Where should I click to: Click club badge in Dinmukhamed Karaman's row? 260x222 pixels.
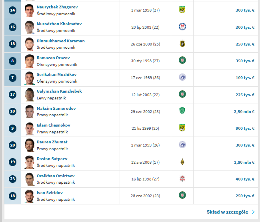[182, 44]
